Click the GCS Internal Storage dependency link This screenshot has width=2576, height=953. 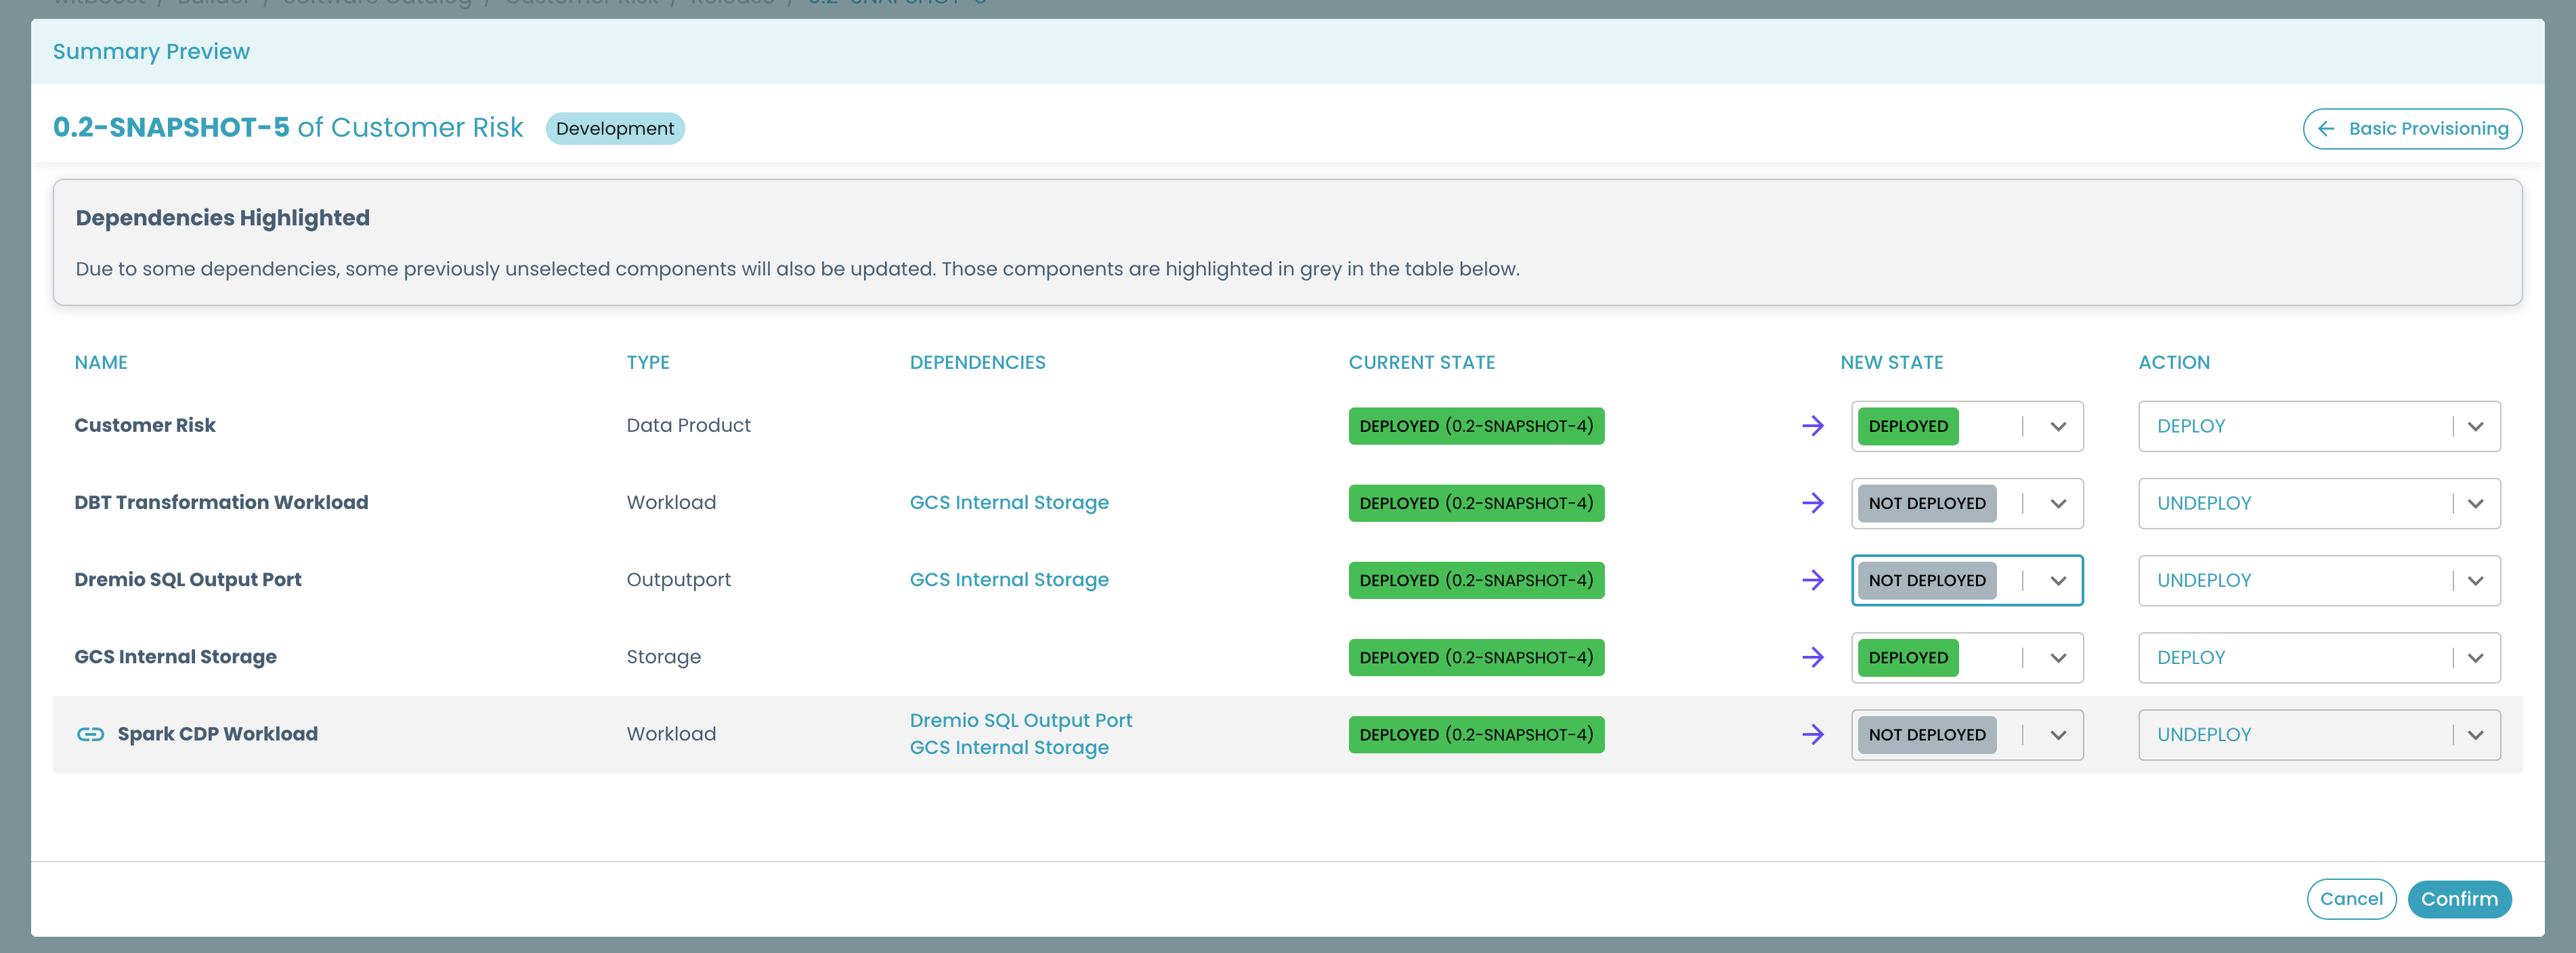tap(1009, 501)
